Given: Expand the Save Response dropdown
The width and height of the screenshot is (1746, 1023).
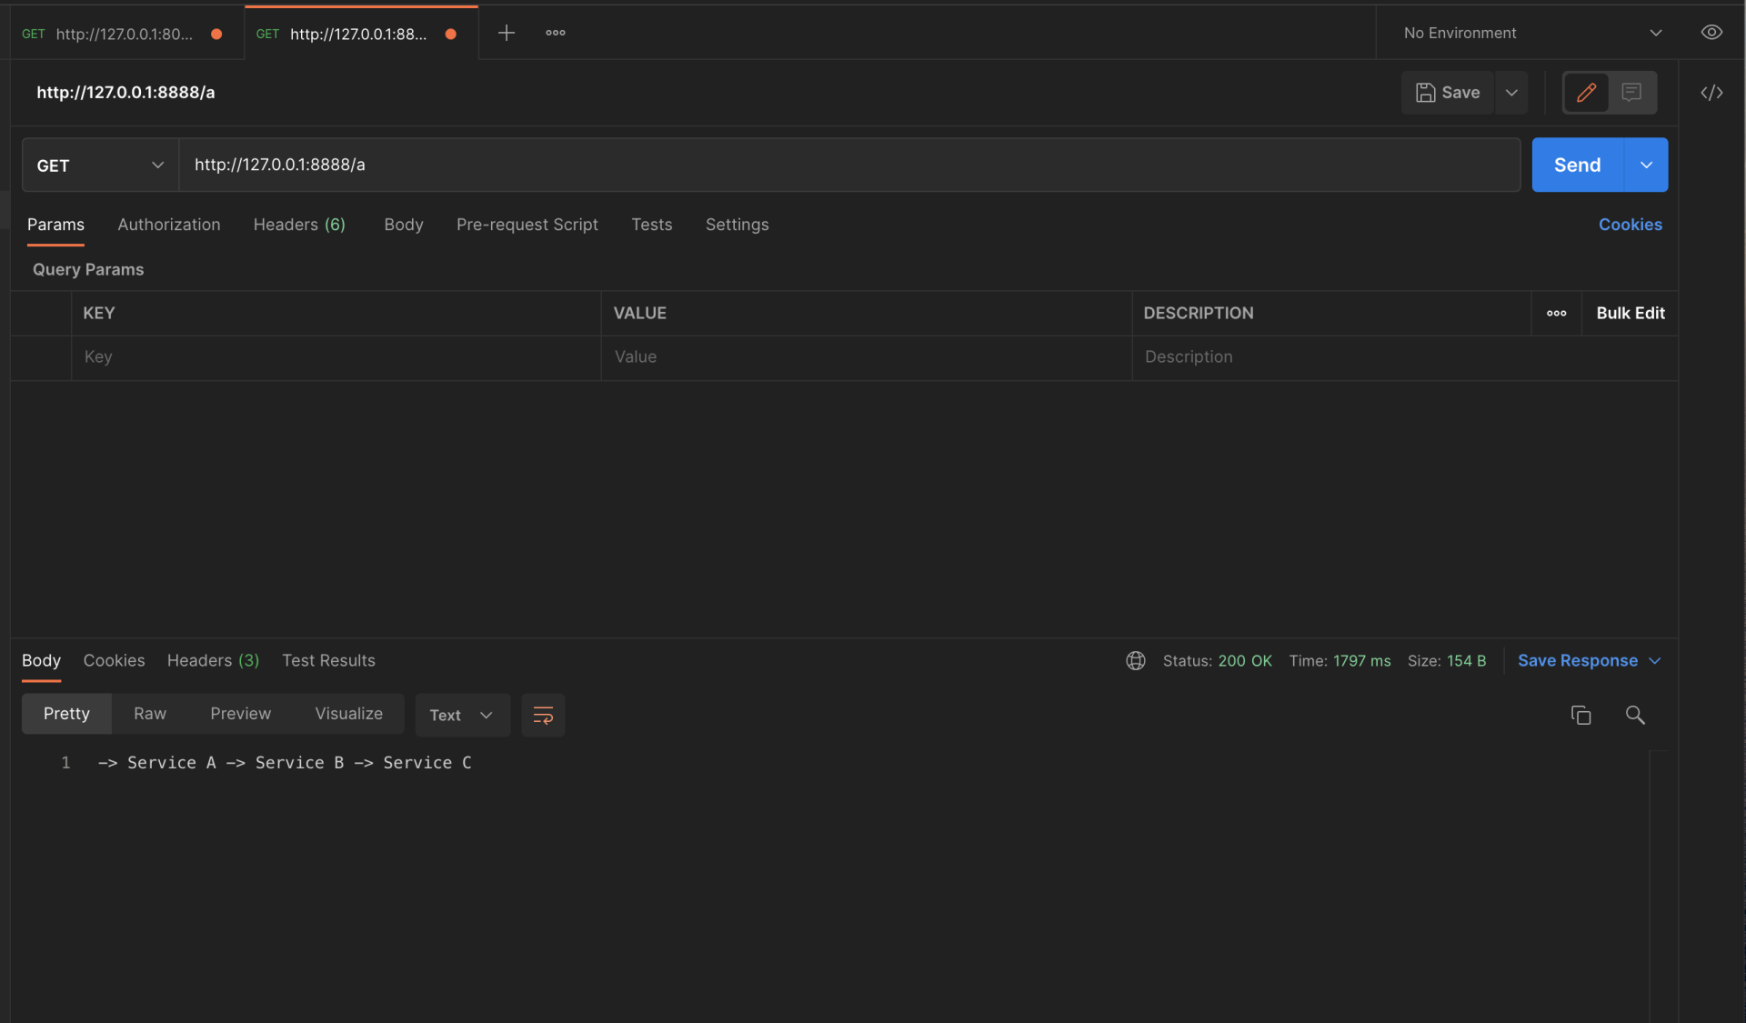Looking at the screenshot, I should [1654, 661].
